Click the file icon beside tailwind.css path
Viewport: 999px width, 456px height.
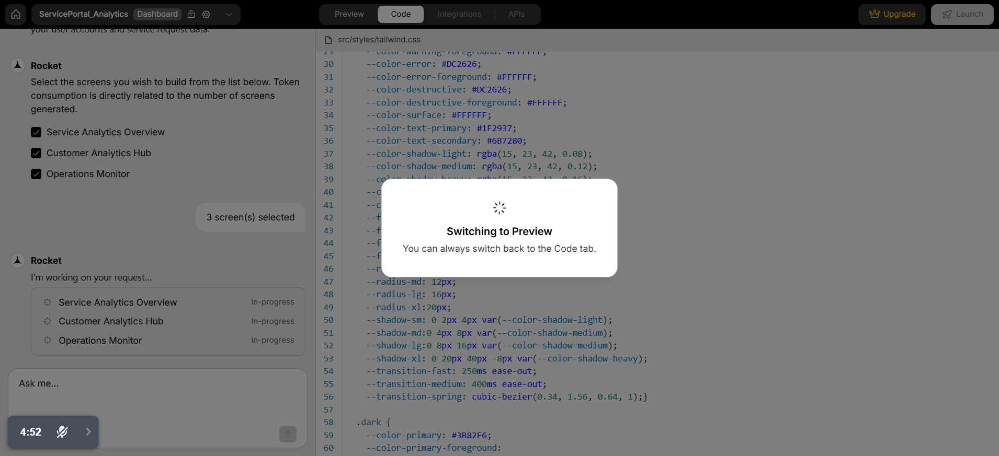point(328,40)
